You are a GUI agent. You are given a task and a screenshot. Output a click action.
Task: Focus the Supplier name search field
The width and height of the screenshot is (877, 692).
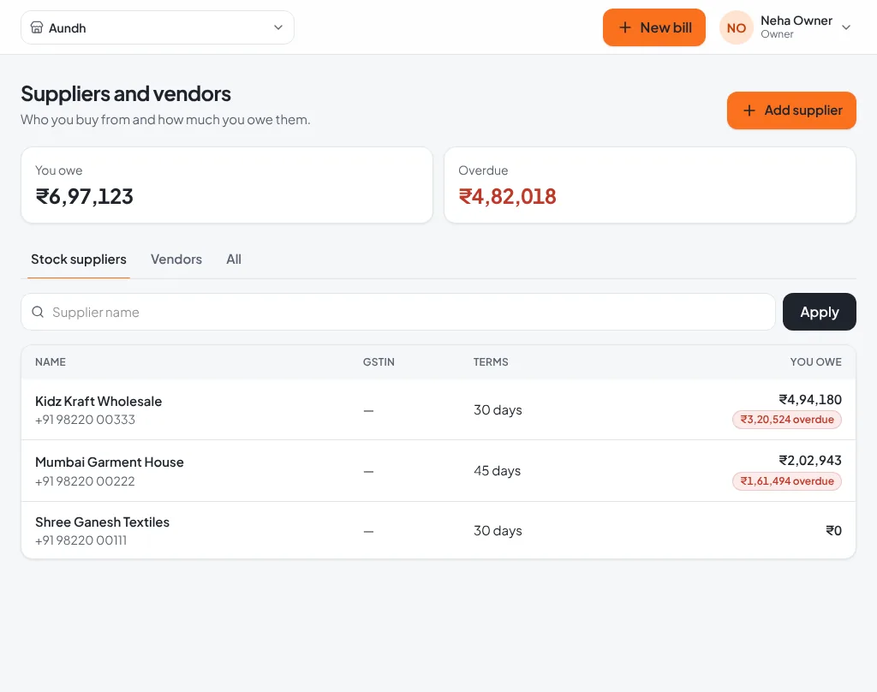point(398,312)
